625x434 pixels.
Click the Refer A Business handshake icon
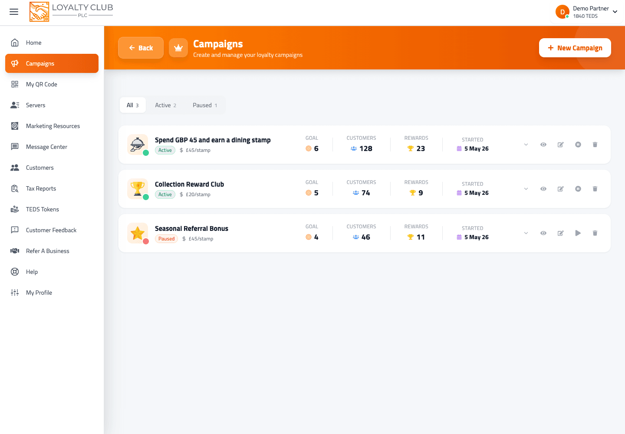(x=15, y=251)
